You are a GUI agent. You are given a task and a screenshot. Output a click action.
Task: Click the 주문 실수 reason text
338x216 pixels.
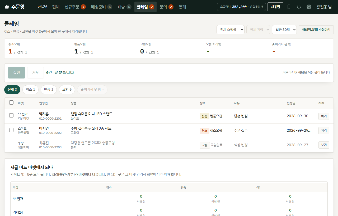click(241, 131)
